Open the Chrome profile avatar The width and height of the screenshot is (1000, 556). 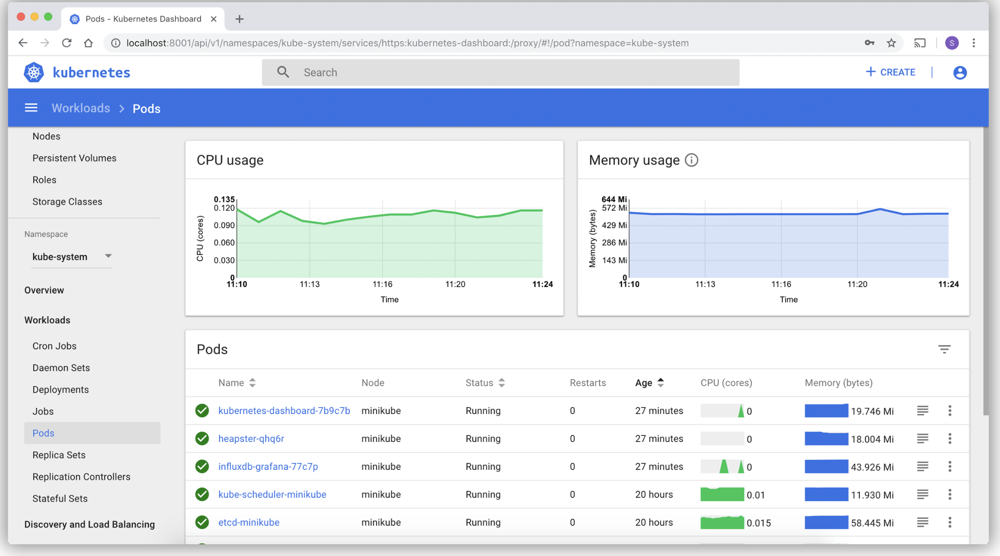[x=952, y=43]
